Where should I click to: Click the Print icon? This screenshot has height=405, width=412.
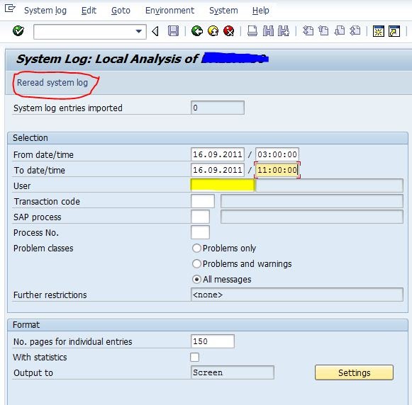pyautogui.click(x=252, y=31)
